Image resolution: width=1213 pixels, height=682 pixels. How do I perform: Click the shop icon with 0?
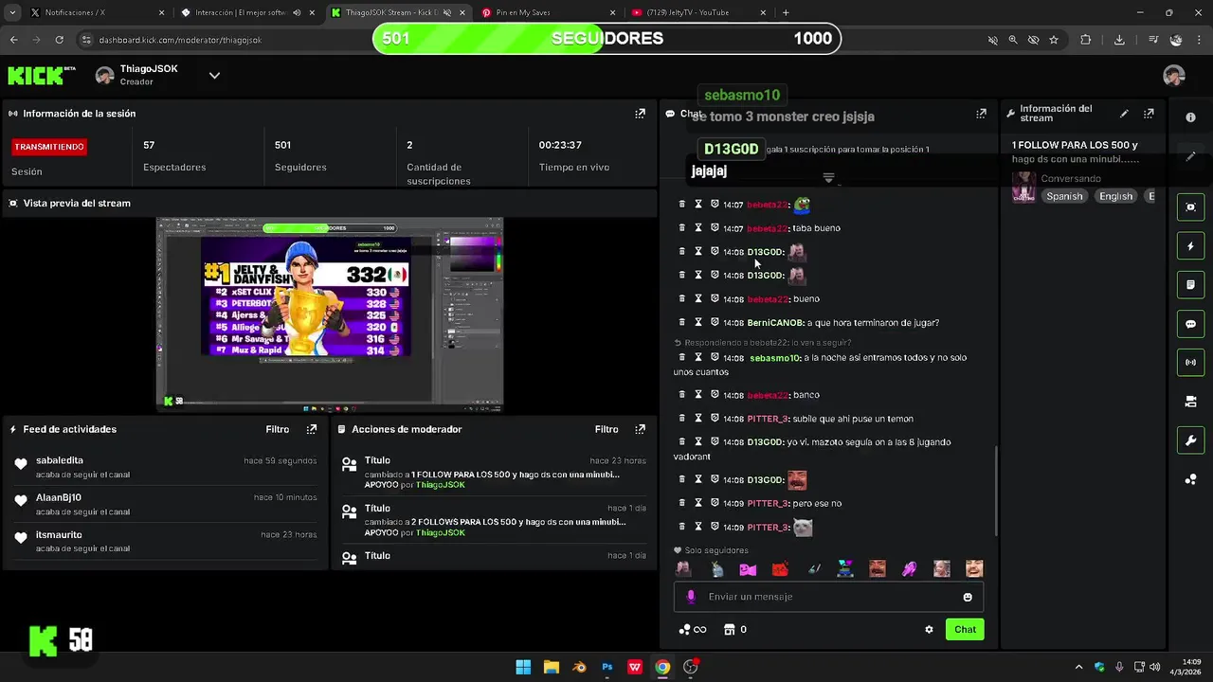pos(735,630)
